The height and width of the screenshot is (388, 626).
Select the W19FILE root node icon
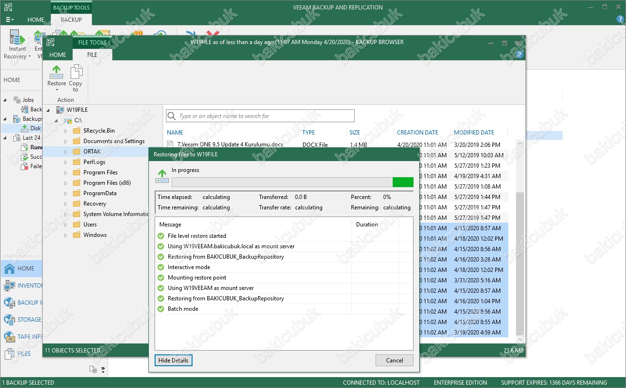(60, 110)
